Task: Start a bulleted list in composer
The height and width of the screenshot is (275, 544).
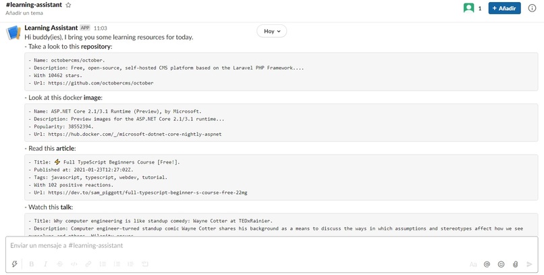Action: point(117,264)
